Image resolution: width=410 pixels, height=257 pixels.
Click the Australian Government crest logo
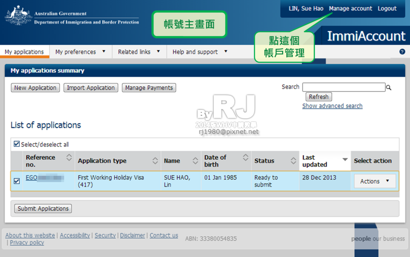[x=18, y=16]
